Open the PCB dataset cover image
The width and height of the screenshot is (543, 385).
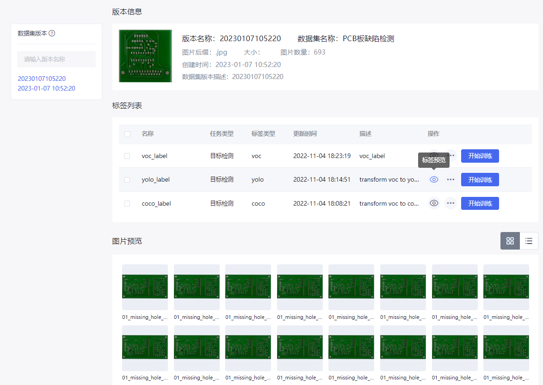pyautogui.click(x=145, y=56)
